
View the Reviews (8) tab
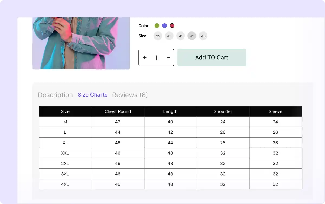130,95
